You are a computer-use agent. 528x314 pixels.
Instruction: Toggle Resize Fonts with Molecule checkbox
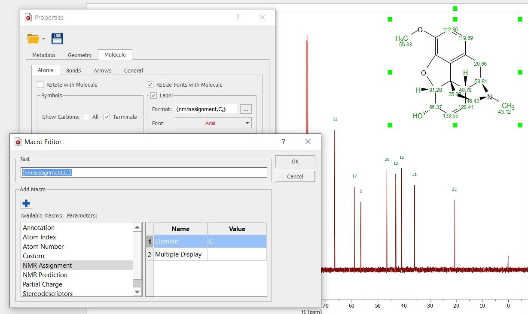point(150,85)
